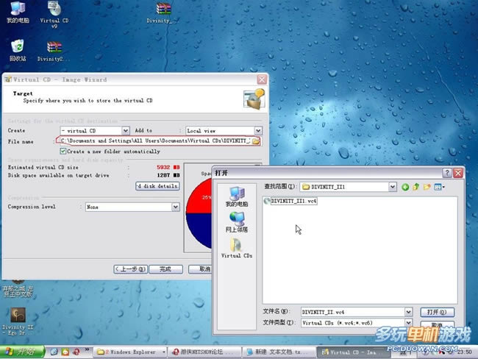Click the first quick launch icon on the taskbar

pyautogui.click(x=54, y=352)
